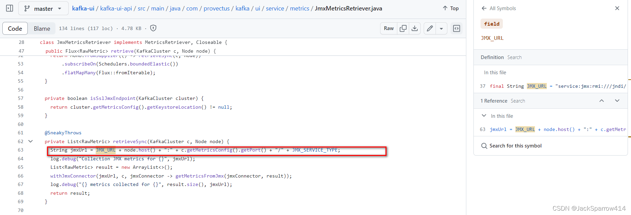The height and width of the screenshot is (215, 631).
Task: Click line number 66
Action: (x=21, y=176)
